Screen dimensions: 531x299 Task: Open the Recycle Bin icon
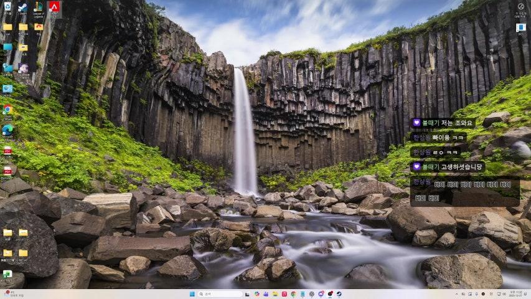[7, 6]
